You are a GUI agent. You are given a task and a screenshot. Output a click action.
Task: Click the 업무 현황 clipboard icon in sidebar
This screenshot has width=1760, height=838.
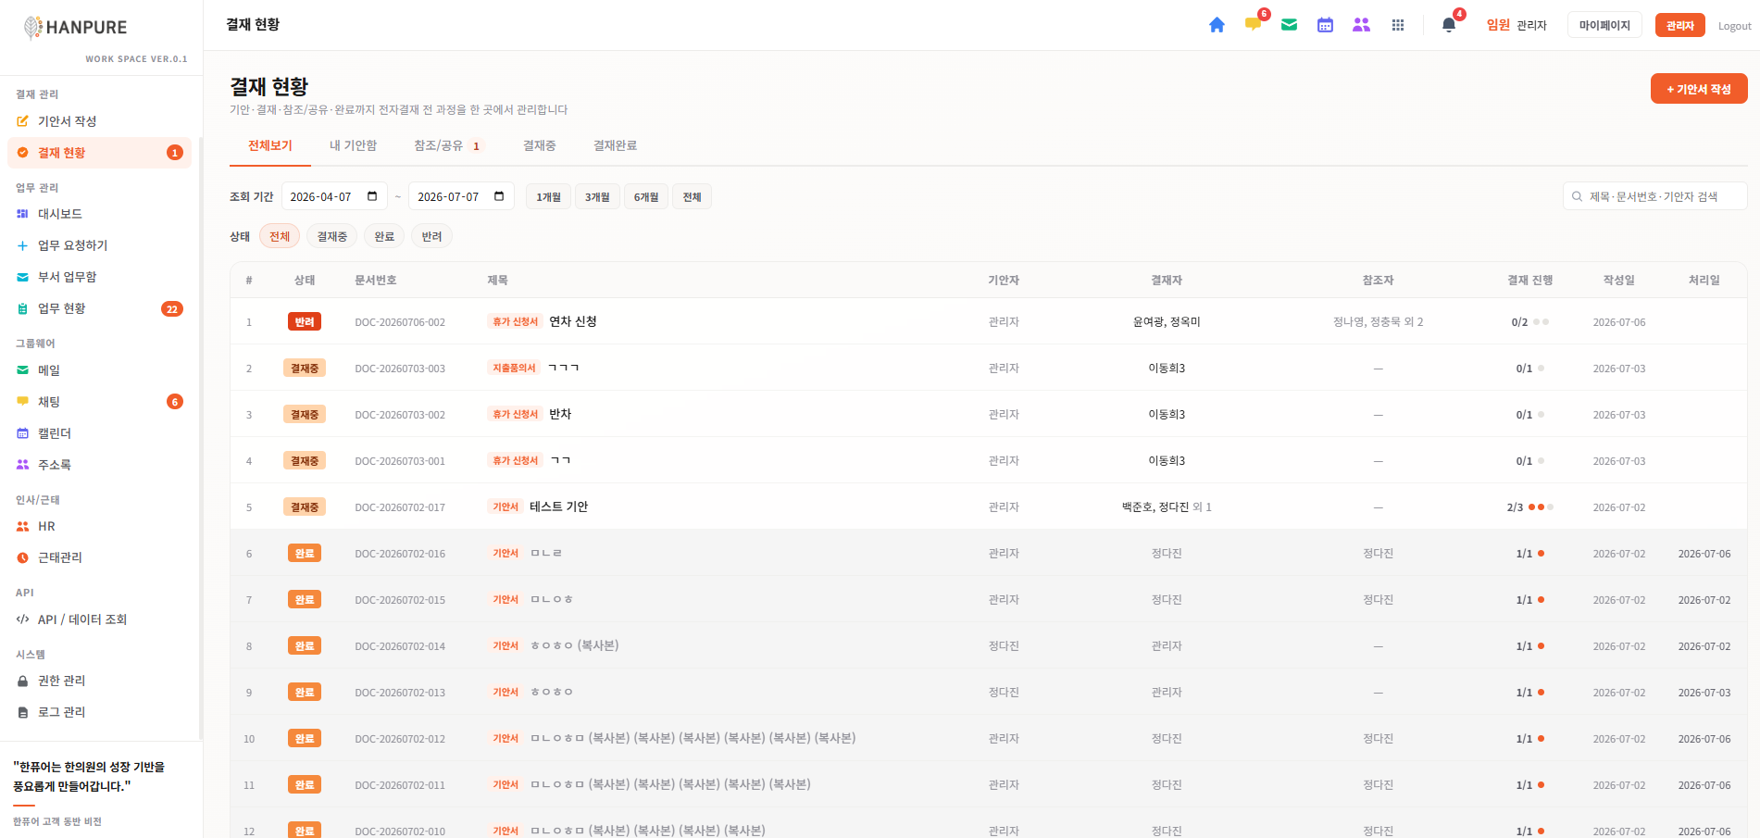click(x=22, y=308)
